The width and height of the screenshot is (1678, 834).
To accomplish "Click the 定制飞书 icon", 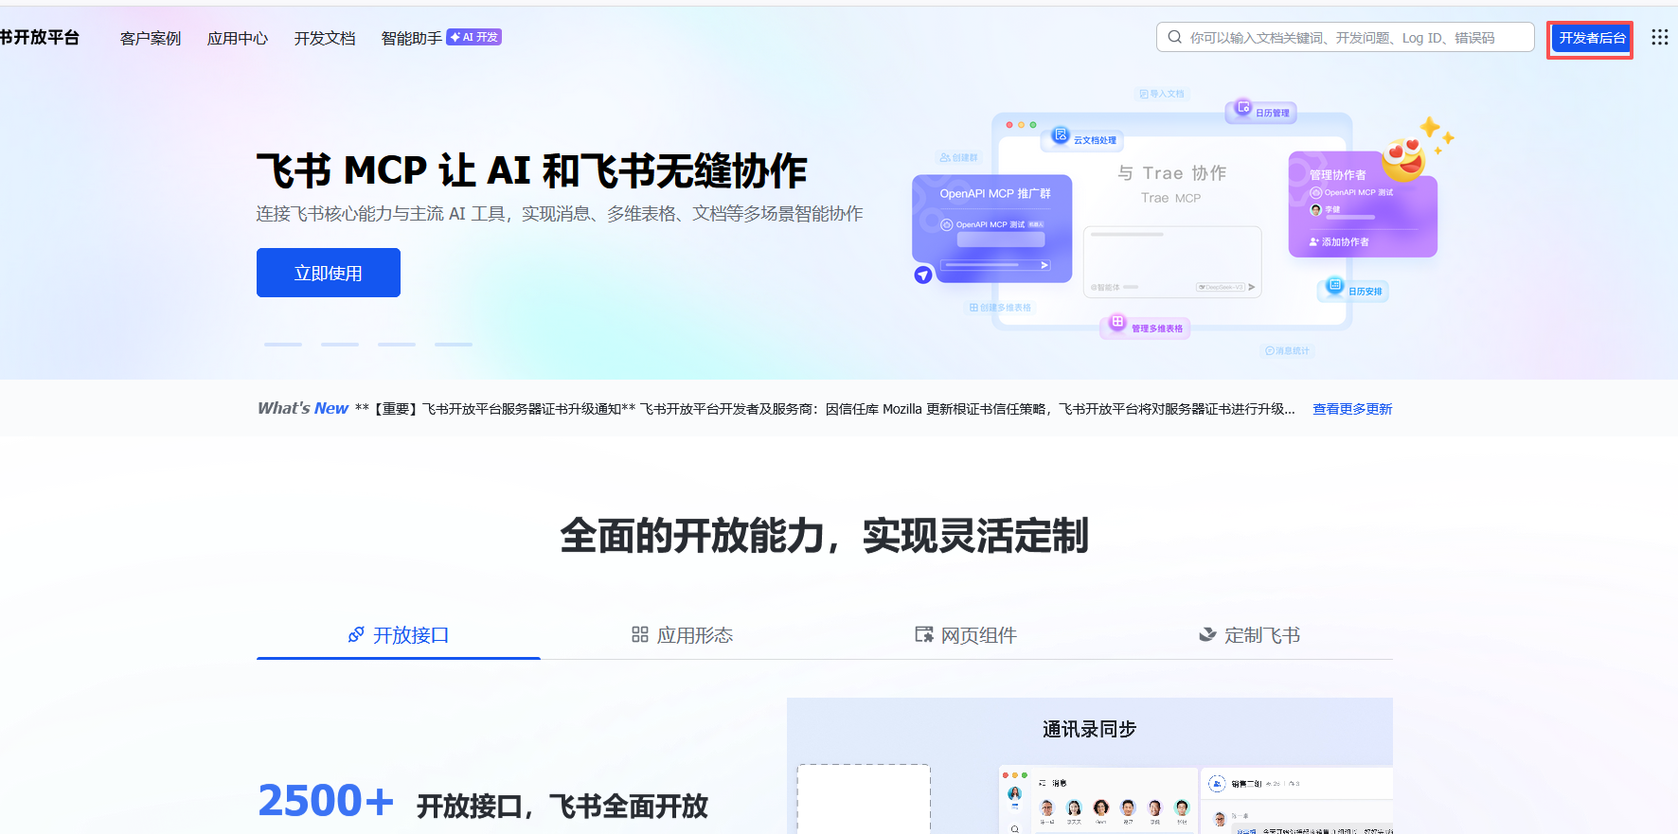I will [x=1207, y=634].
